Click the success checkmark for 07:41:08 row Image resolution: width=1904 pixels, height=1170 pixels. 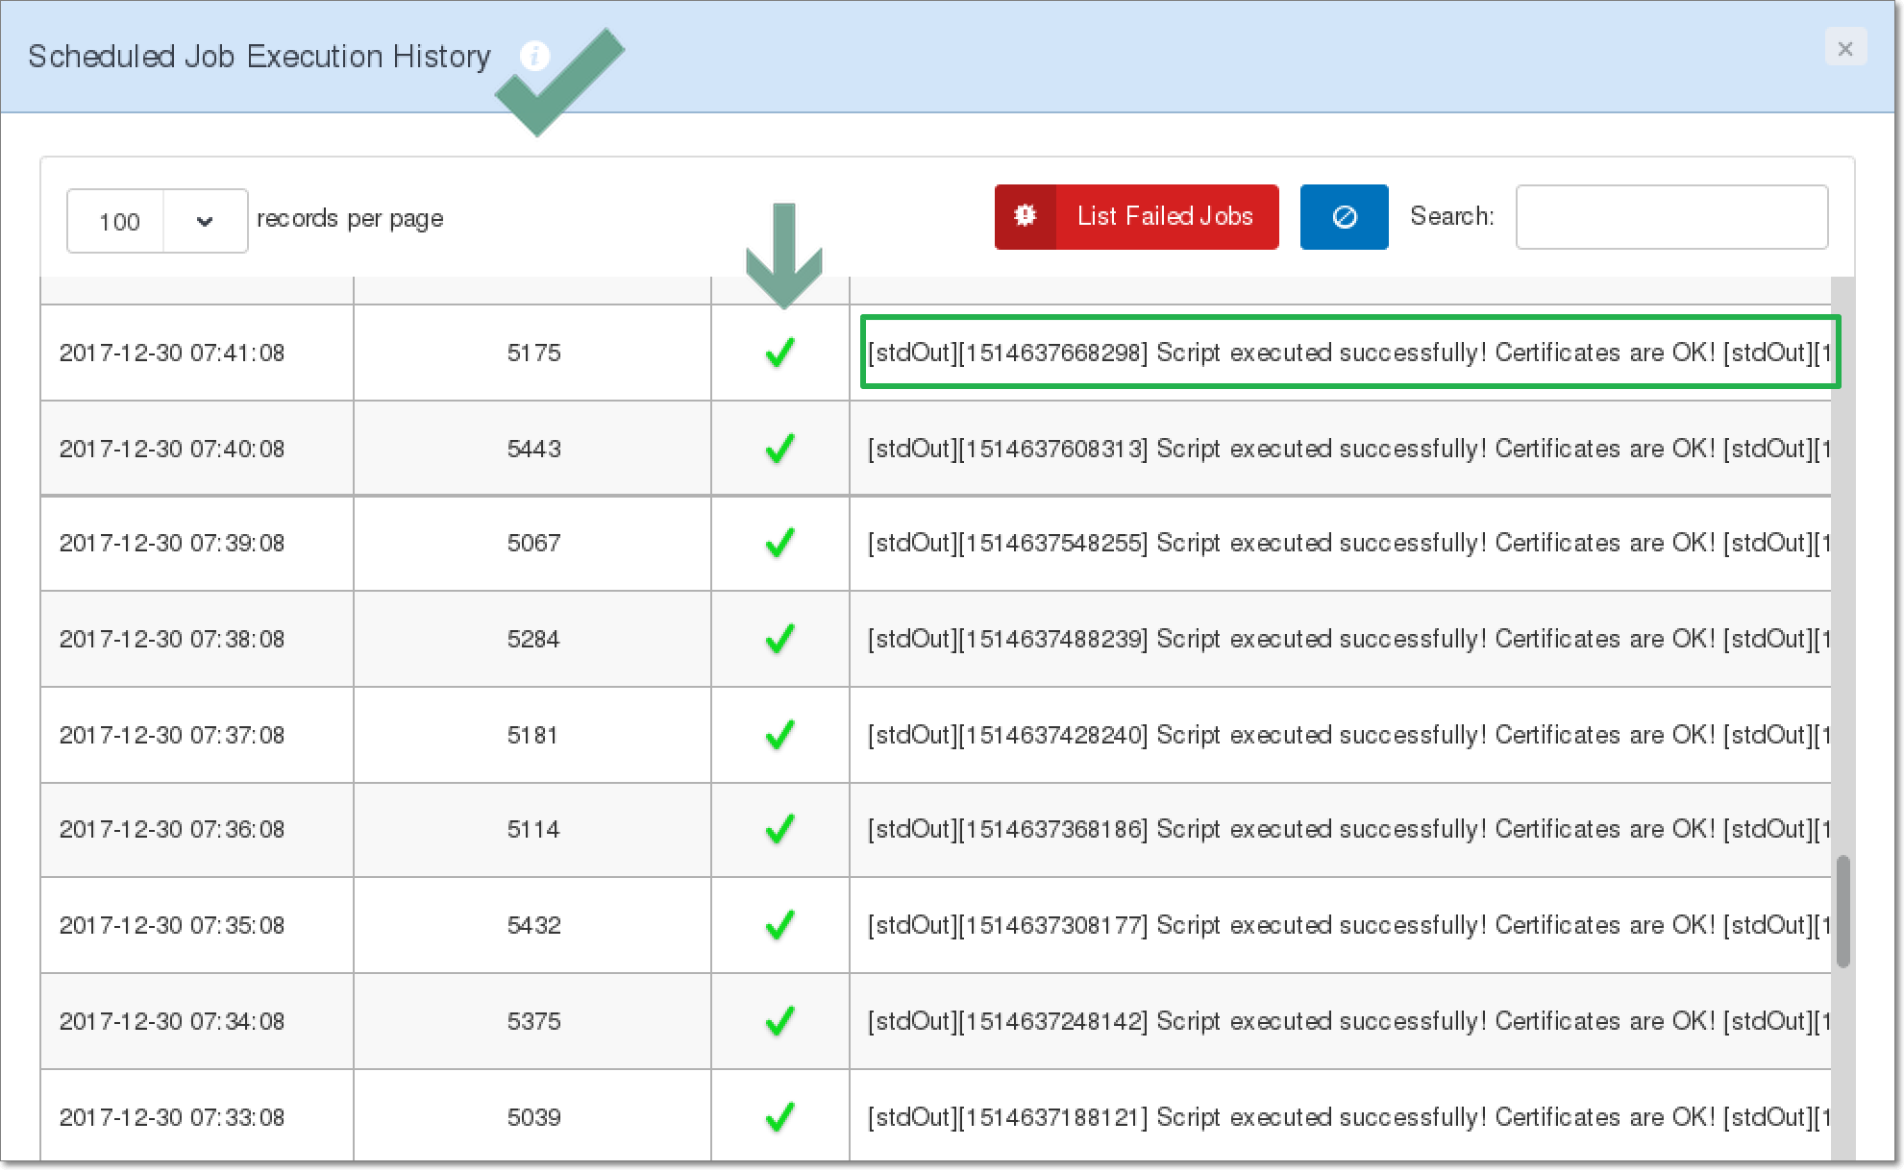pyautogui.click(x=780, y=353)
